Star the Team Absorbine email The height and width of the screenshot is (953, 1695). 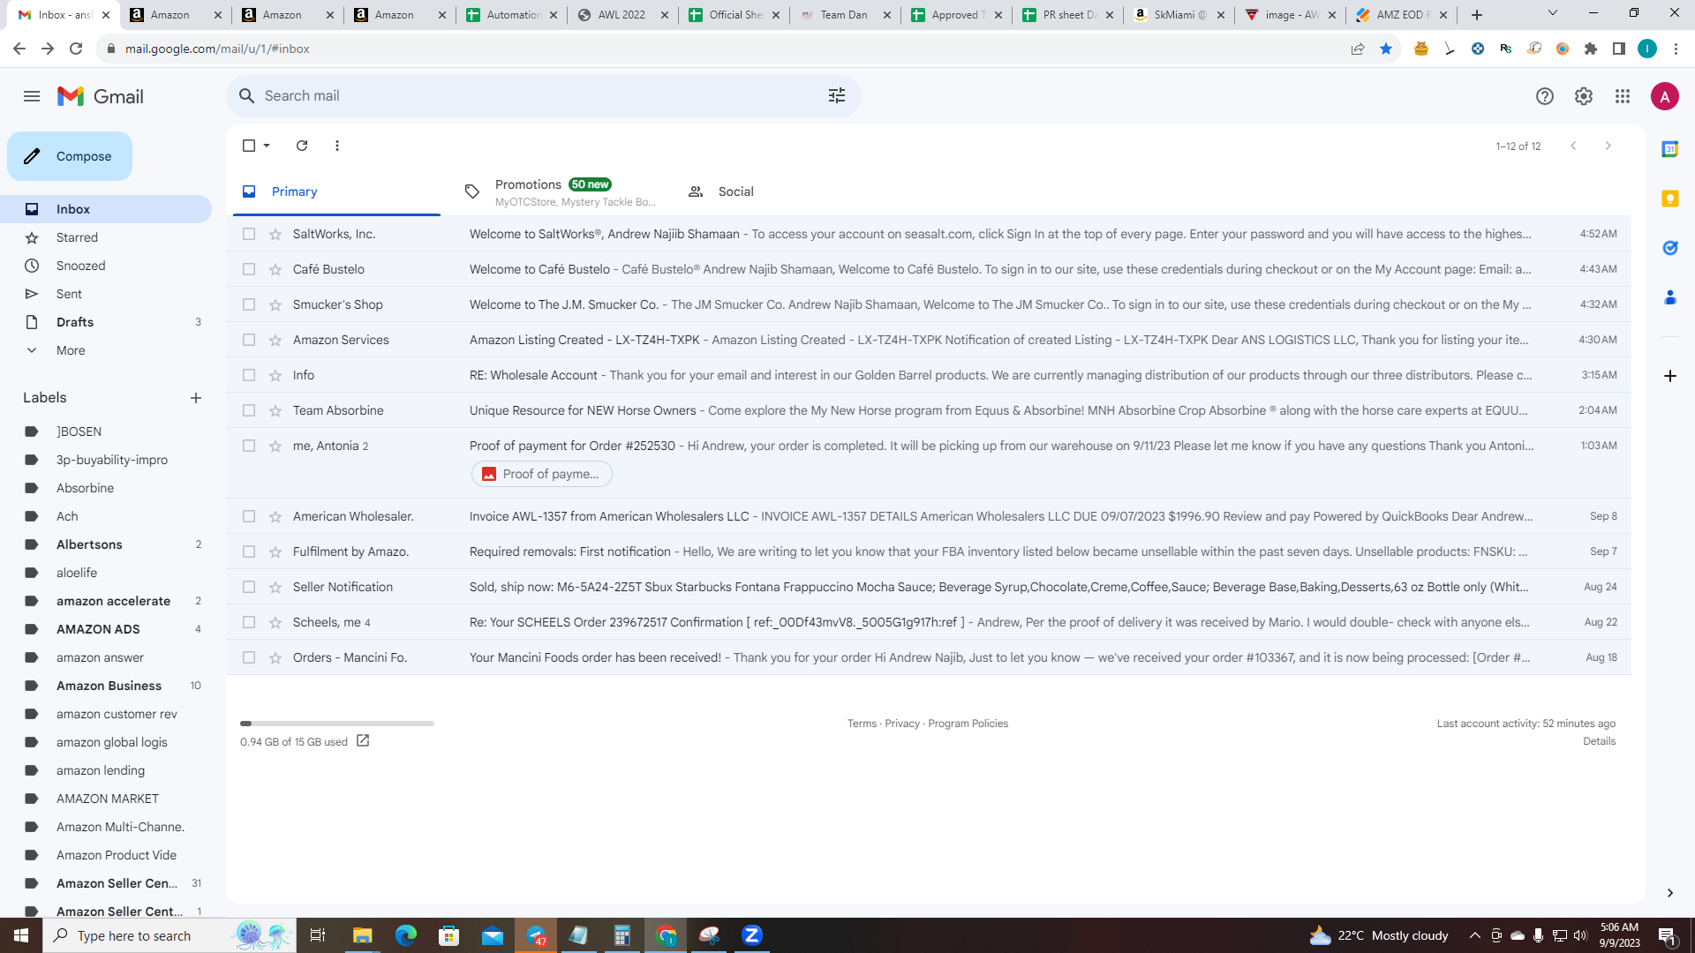(x=275, y=410)
